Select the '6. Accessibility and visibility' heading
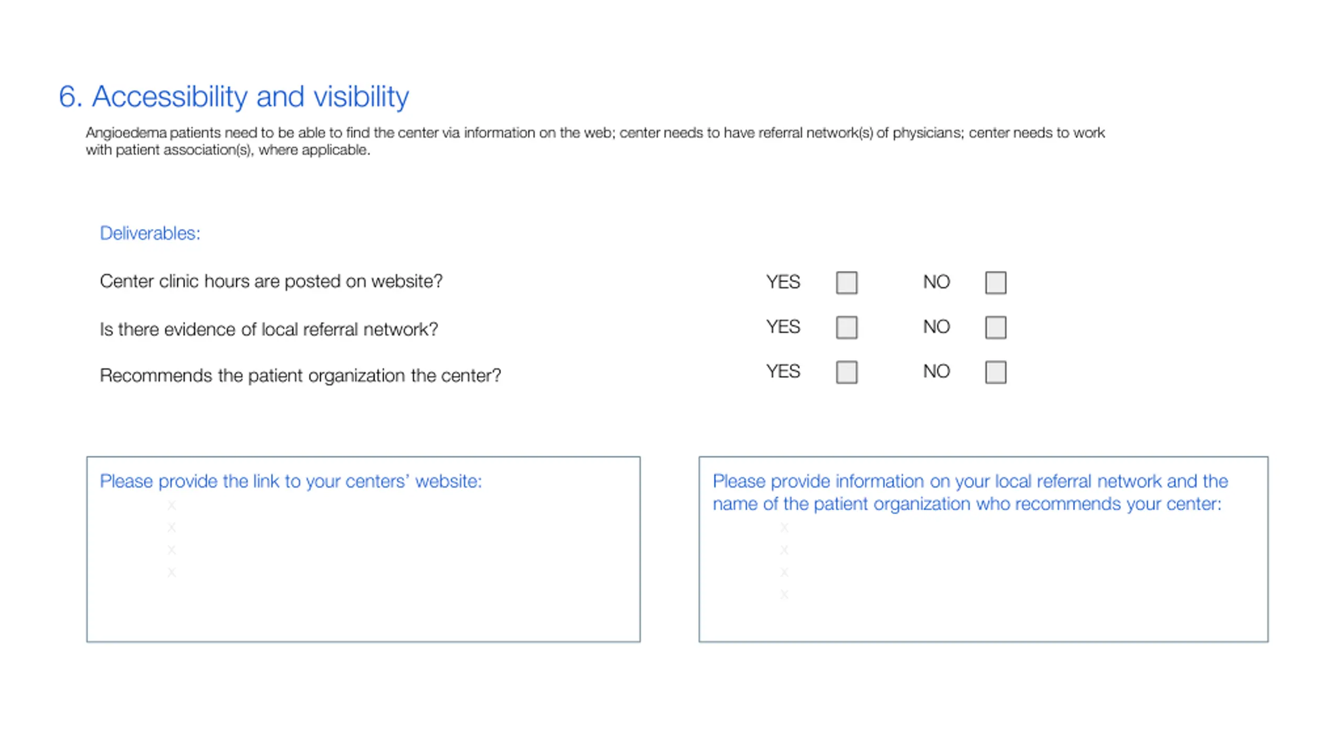 [234, 96]
